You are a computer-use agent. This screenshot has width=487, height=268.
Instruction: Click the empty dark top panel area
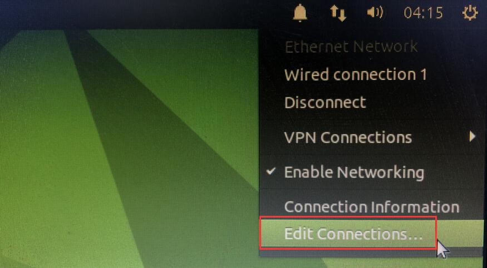140,12
